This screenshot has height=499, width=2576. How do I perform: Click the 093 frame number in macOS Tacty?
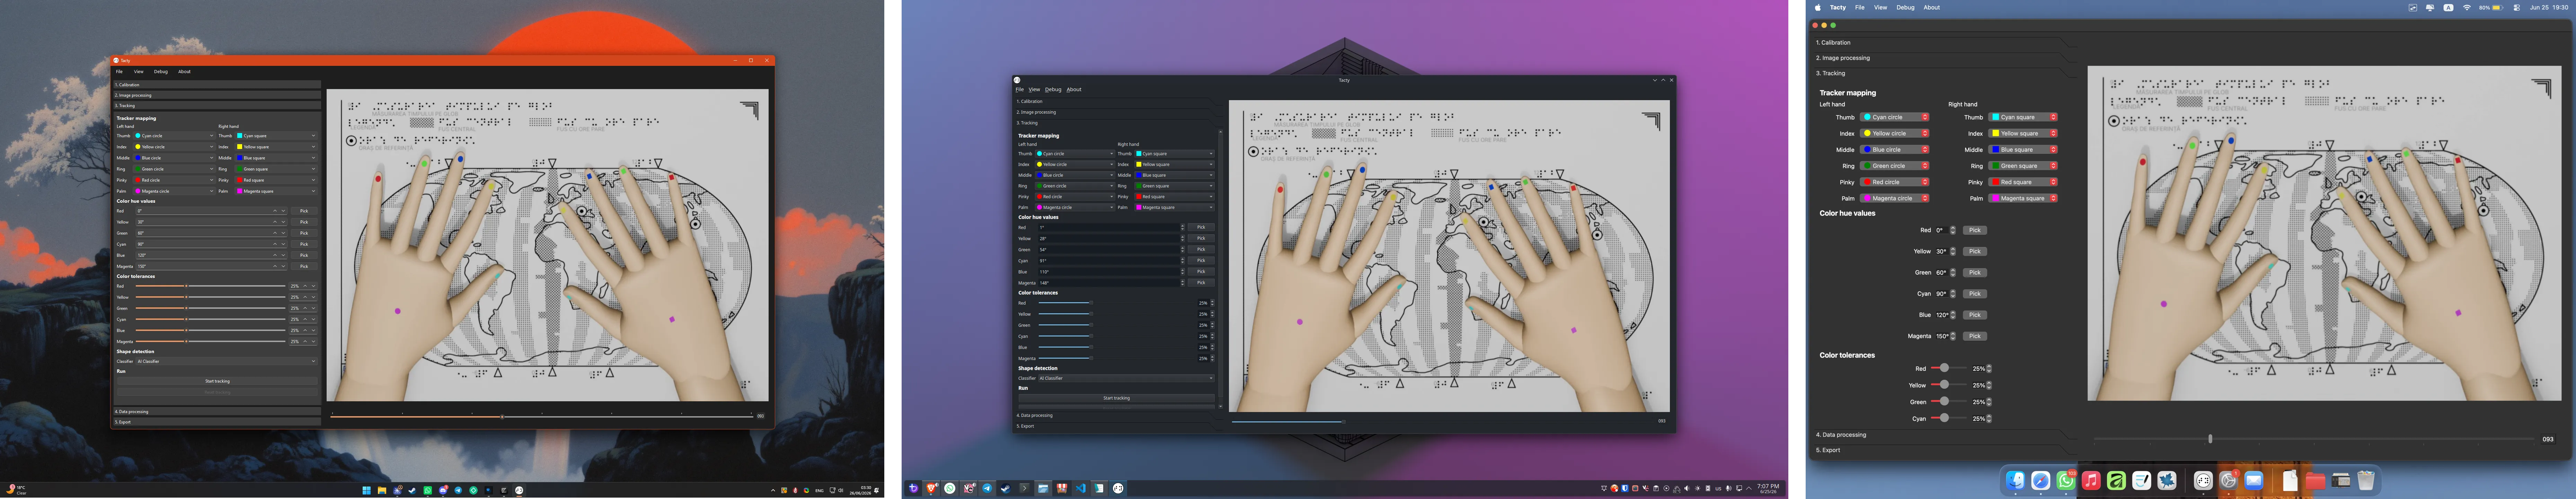click(2548, 439)
